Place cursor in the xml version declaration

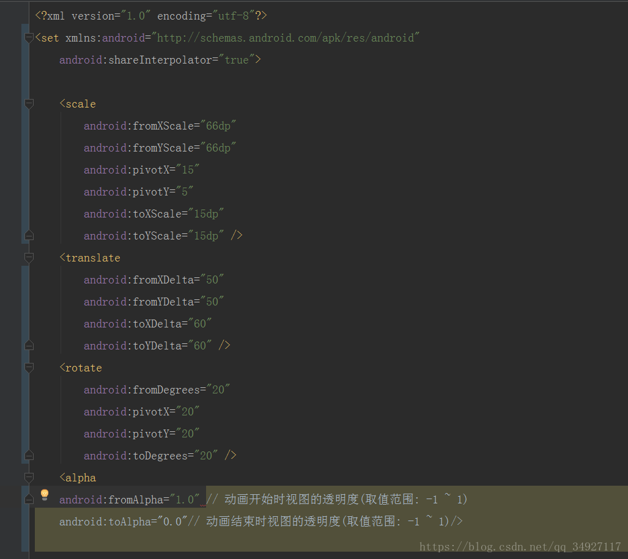coord(151,16)
